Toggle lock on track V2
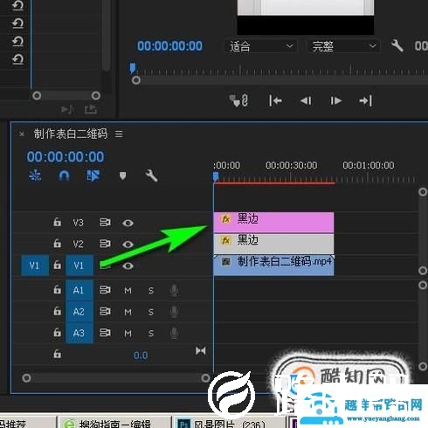The image size is (428, 428). point(57,244)
